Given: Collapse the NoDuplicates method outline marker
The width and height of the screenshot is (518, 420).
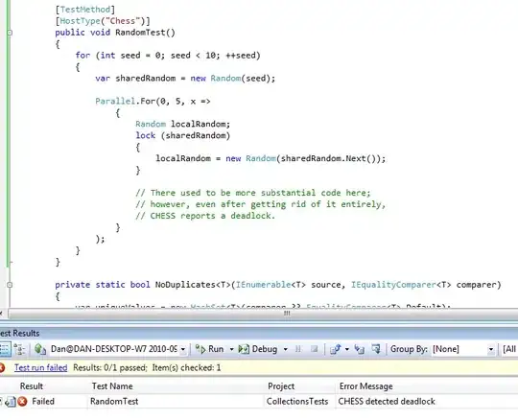Looking at the screenshot, I should [10, 285].
